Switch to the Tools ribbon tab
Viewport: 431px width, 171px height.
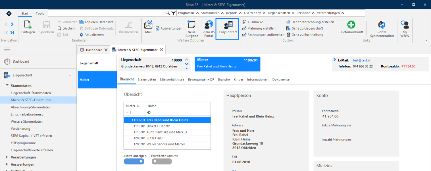(40, 13)
